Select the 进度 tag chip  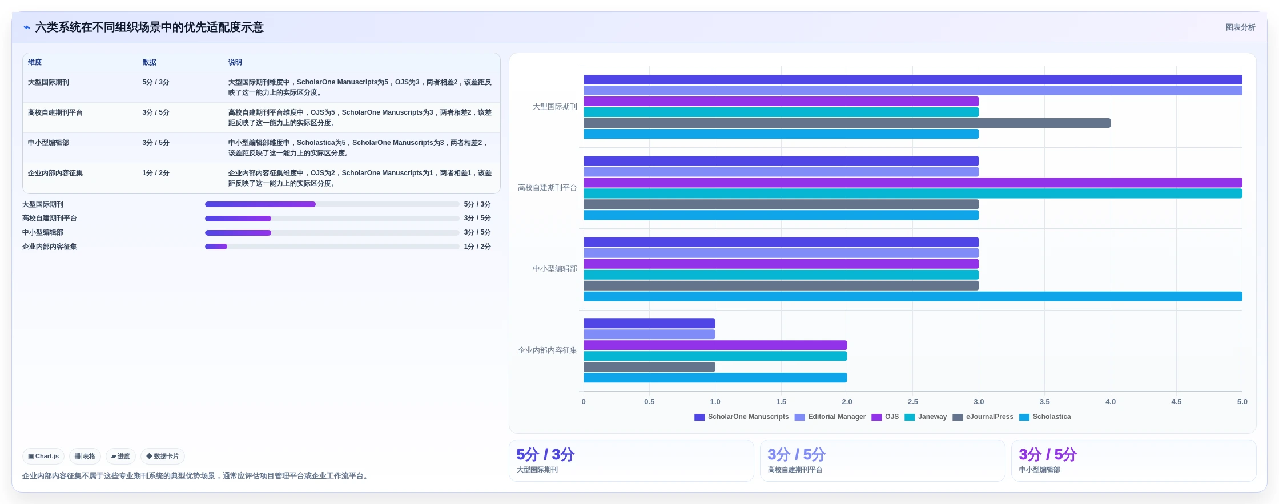pos(120,457)
